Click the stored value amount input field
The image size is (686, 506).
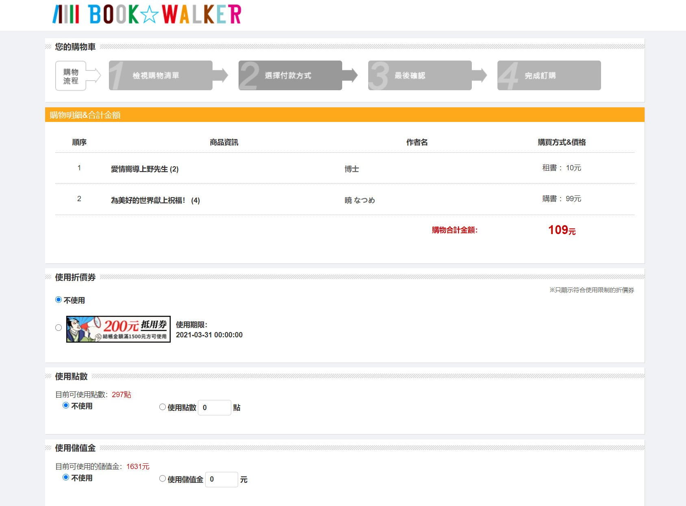tap(221, 480)
